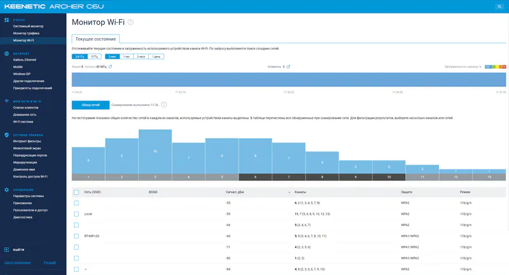Viewport: 509px width, 275px height.
Task: Select the 1 час time range
Action: point(127,57)
